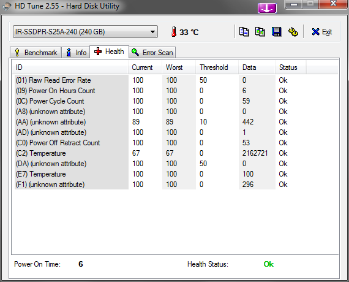Click the Worst column header

(179, 67)
